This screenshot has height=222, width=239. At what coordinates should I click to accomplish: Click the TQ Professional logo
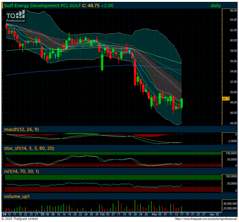[16, 16]
